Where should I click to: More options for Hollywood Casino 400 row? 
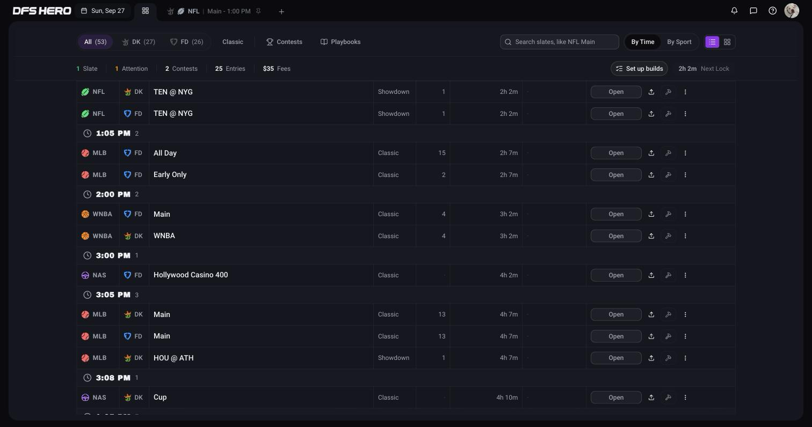coord(685,275)
